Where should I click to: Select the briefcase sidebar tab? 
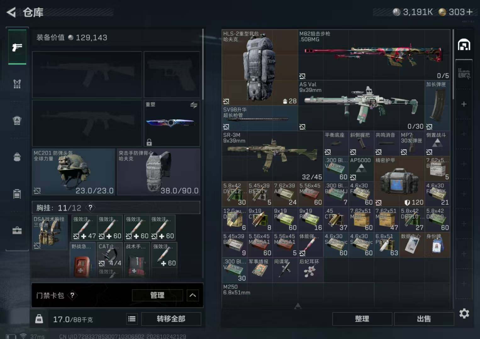tap(17, 231)
